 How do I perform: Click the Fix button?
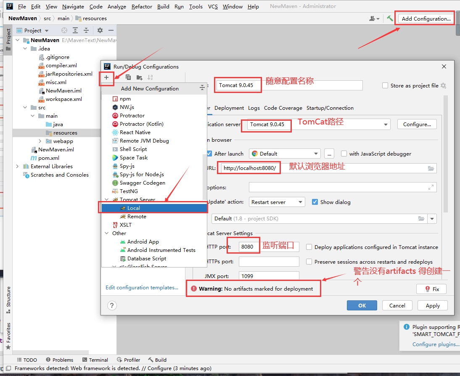pos(432,289)
